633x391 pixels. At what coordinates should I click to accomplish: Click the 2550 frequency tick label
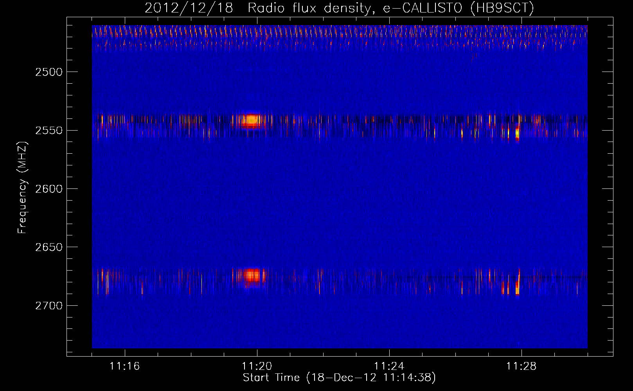(49, 130)
